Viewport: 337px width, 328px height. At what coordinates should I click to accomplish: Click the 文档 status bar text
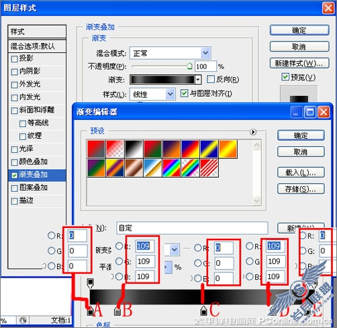[61, 321]
